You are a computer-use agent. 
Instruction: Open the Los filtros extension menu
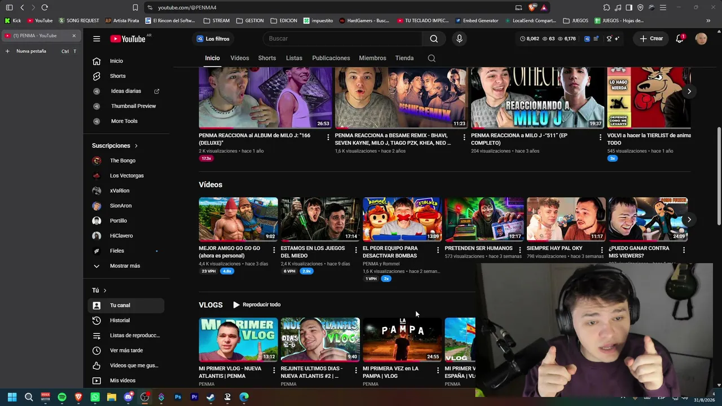213,39
